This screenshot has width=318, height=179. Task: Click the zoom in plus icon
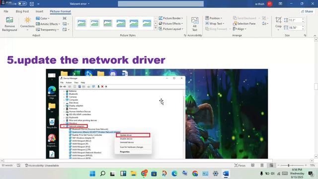(x=306, y=166)
